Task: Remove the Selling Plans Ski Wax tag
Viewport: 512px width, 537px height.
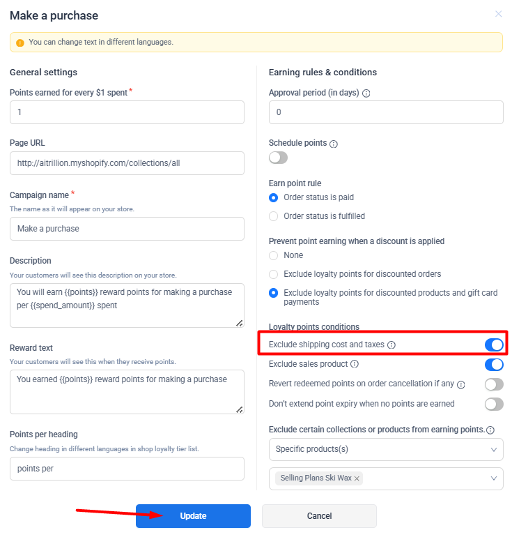Action: (x=357, y=478)
